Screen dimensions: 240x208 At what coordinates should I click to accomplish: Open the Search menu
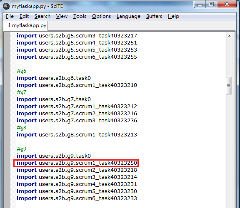point(42,16)
